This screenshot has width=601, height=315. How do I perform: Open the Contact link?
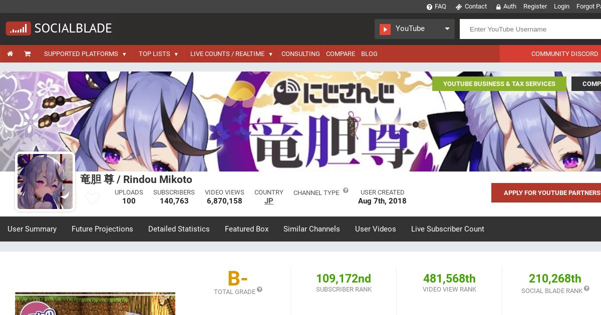click(471, 6)
